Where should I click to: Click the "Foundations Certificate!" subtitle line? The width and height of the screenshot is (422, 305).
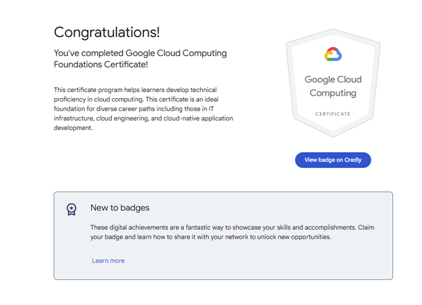click(100, 64)
